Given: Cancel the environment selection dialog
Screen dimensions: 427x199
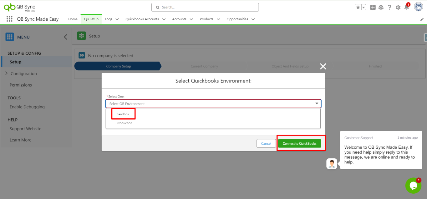Looking at the screenshot, I should [x=266, y=143].
